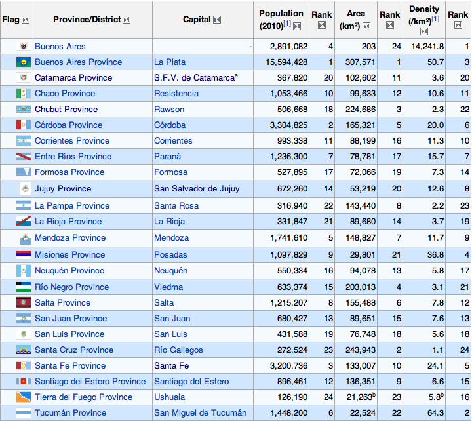Open the San Juan Province link
Image resolution: width=472 pixels, height=421 pixels.
pyautogui.click(x=71, y=318)
